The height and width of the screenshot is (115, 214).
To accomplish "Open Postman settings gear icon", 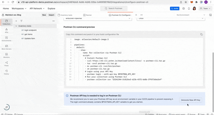I will 184,9.
